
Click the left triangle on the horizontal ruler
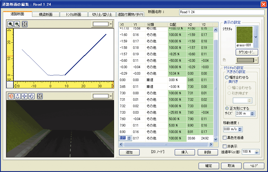tap(15, 86)
